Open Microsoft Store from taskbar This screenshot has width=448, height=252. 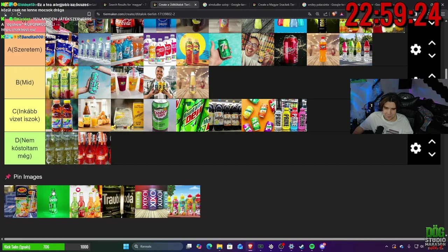click(230, 246)
